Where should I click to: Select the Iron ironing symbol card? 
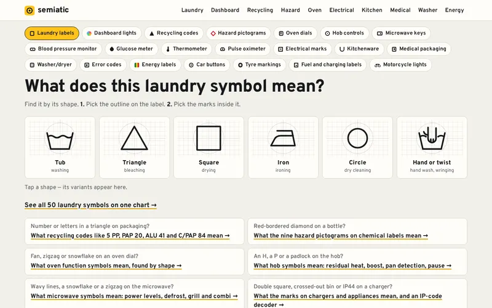(x=283, y=147)
